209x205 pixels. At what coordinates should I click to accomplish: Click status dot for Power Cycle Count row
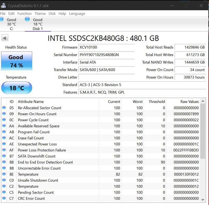click(4, 120)
